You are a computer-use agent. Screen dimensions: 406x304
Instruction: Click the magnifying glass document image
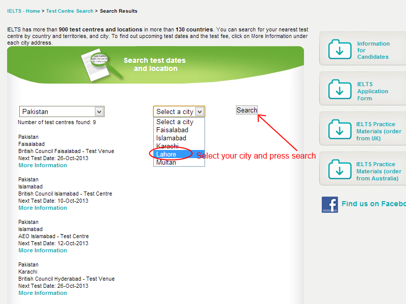102,65
